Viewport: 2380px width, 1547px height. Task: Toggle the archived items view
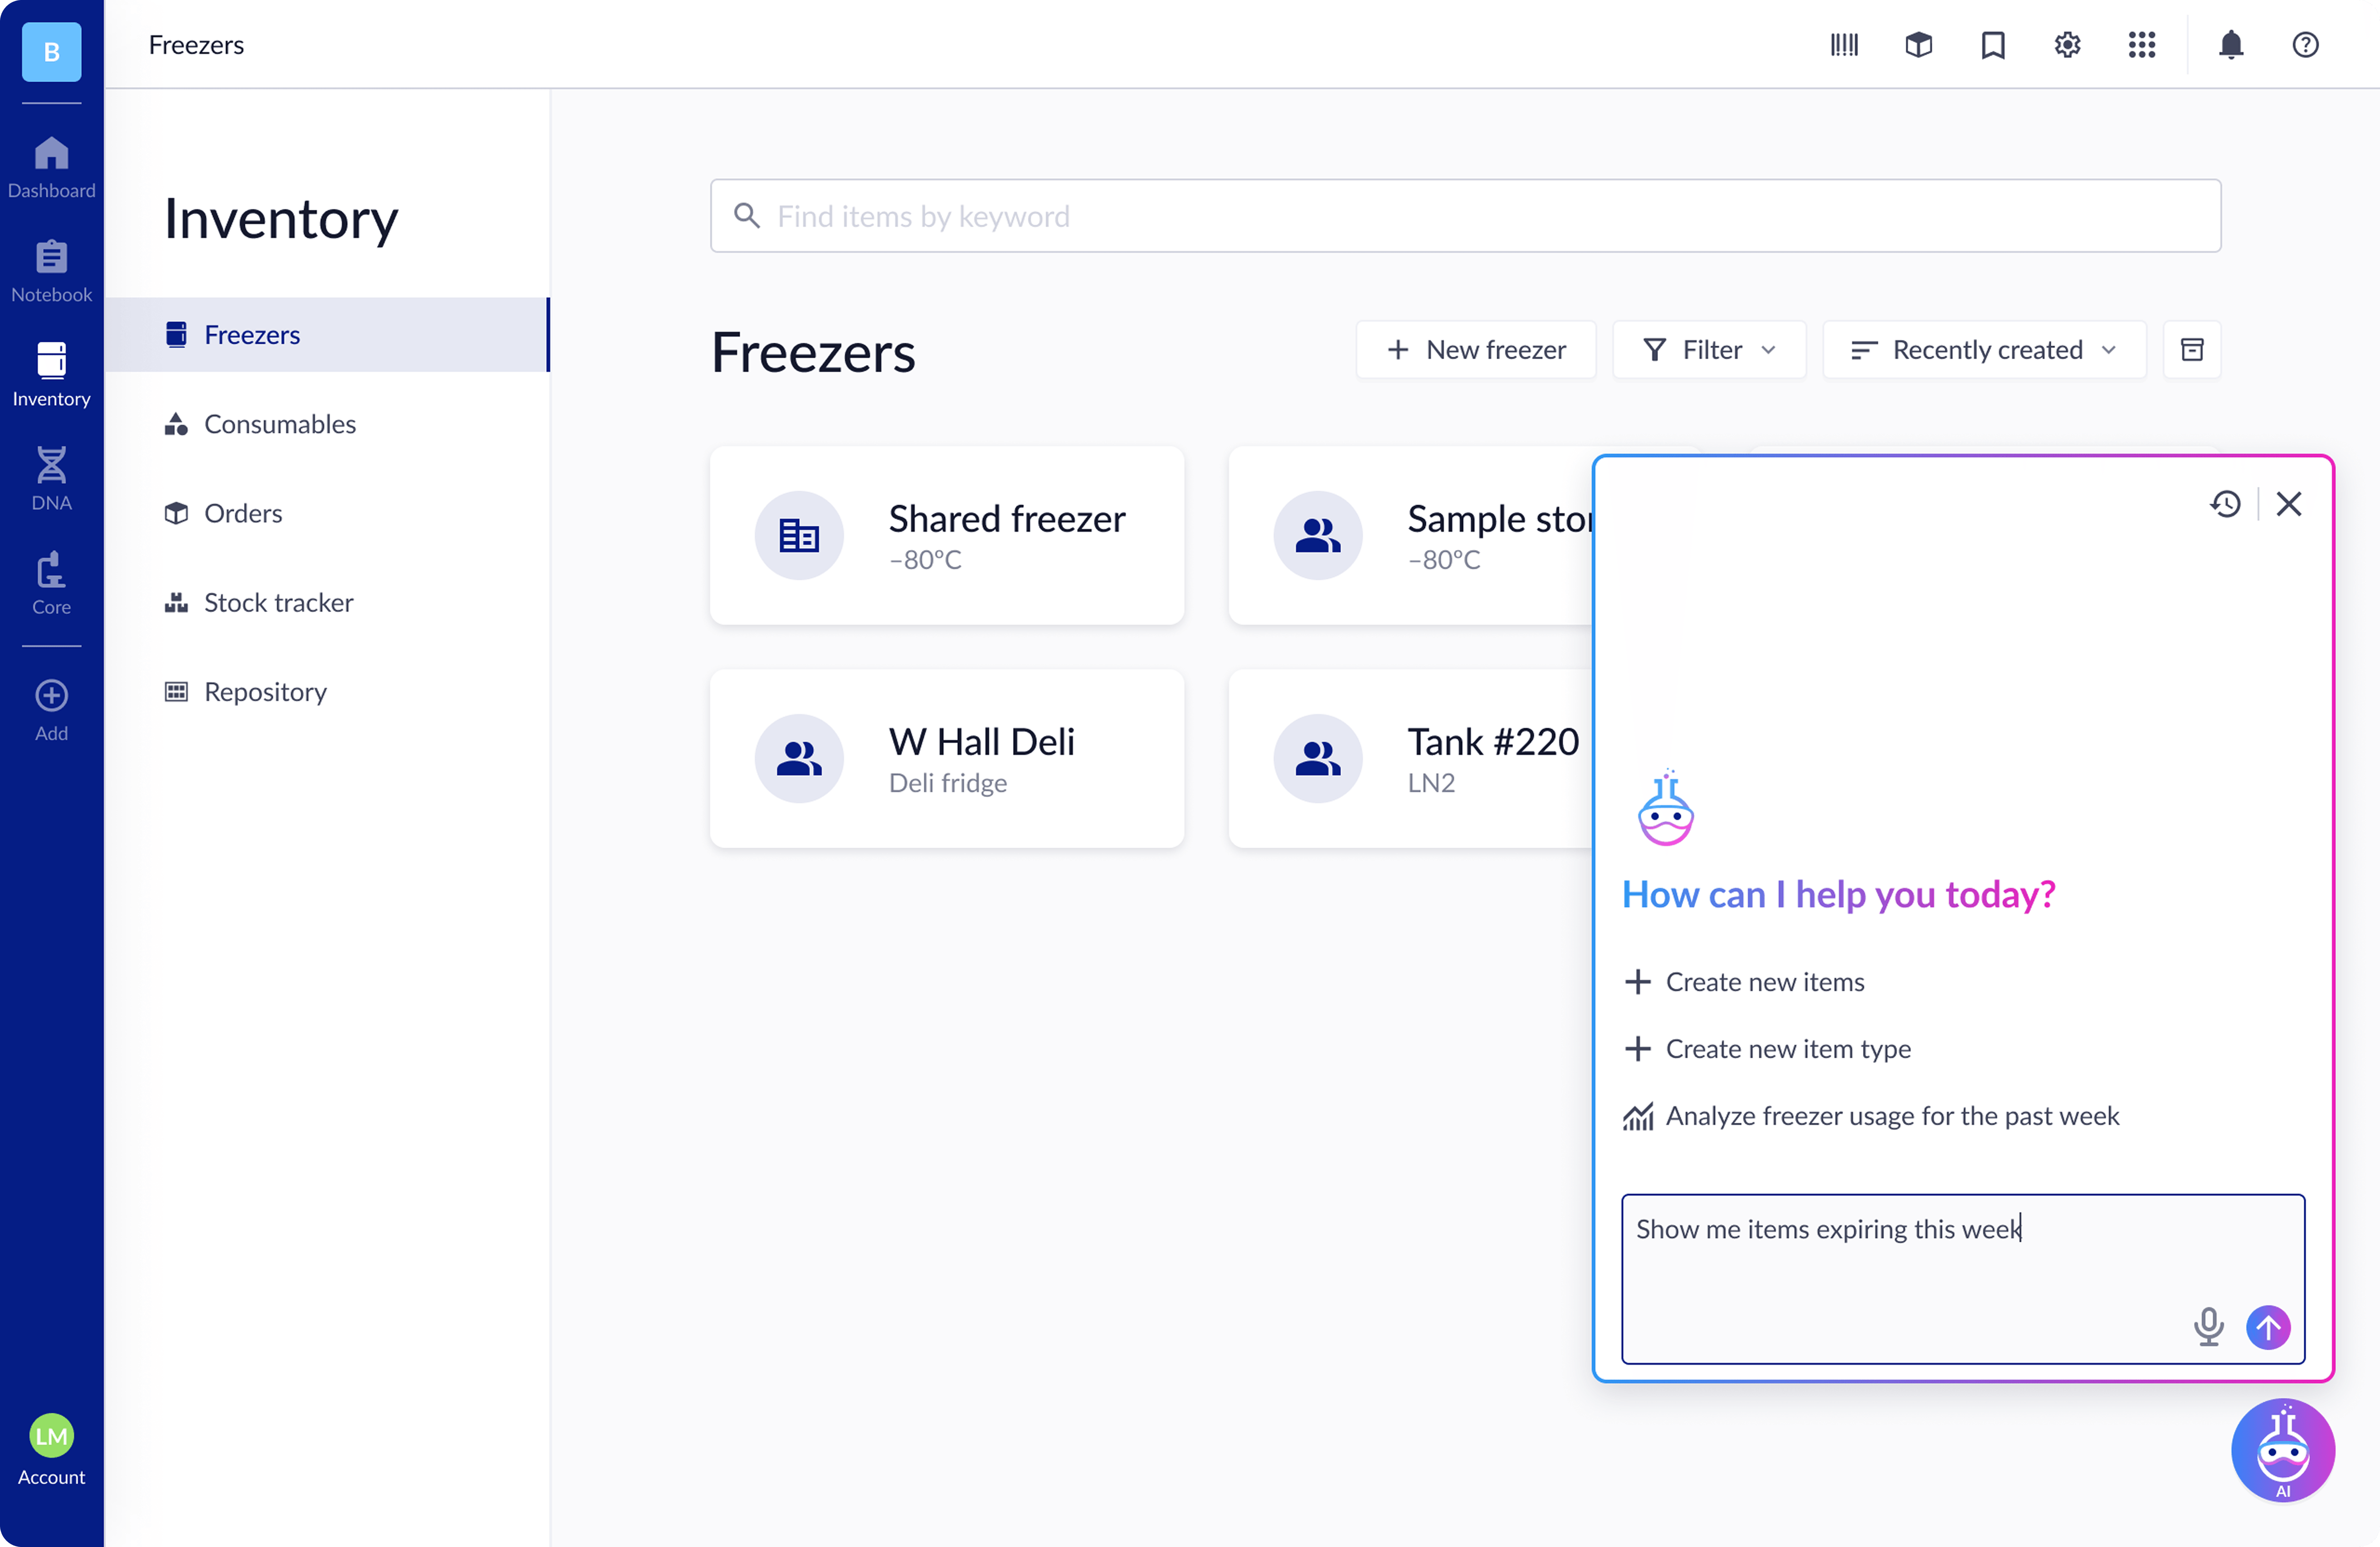[2192, 349]
